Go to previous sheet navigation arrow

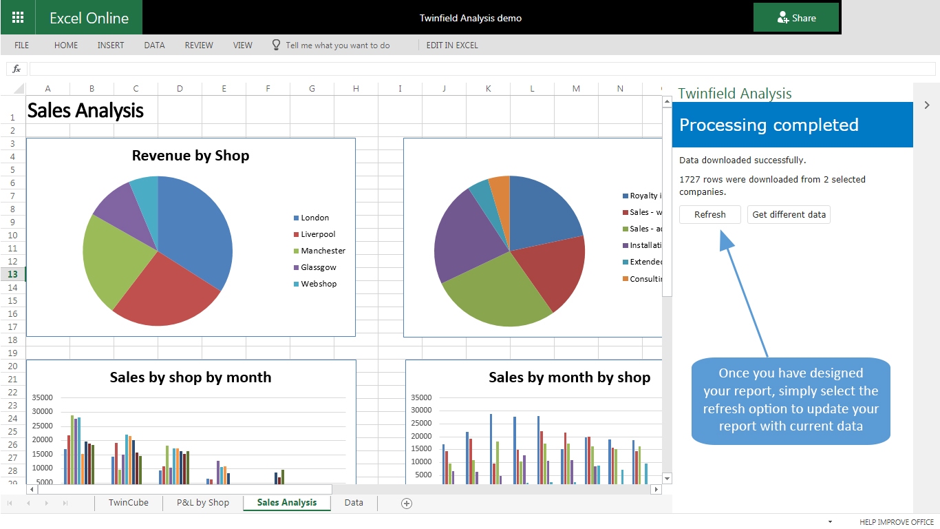pyautogui.click(x=28, y=504)
